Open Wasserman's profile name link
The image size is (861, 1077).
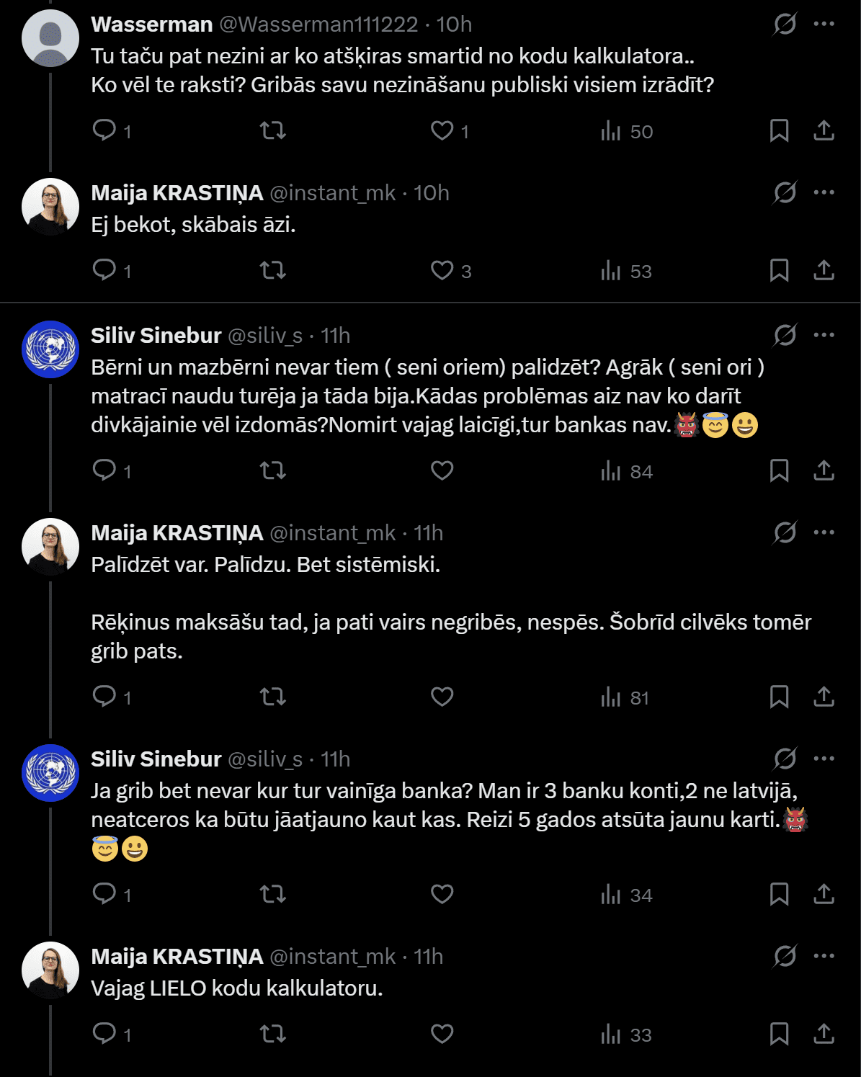pos(151,24)
